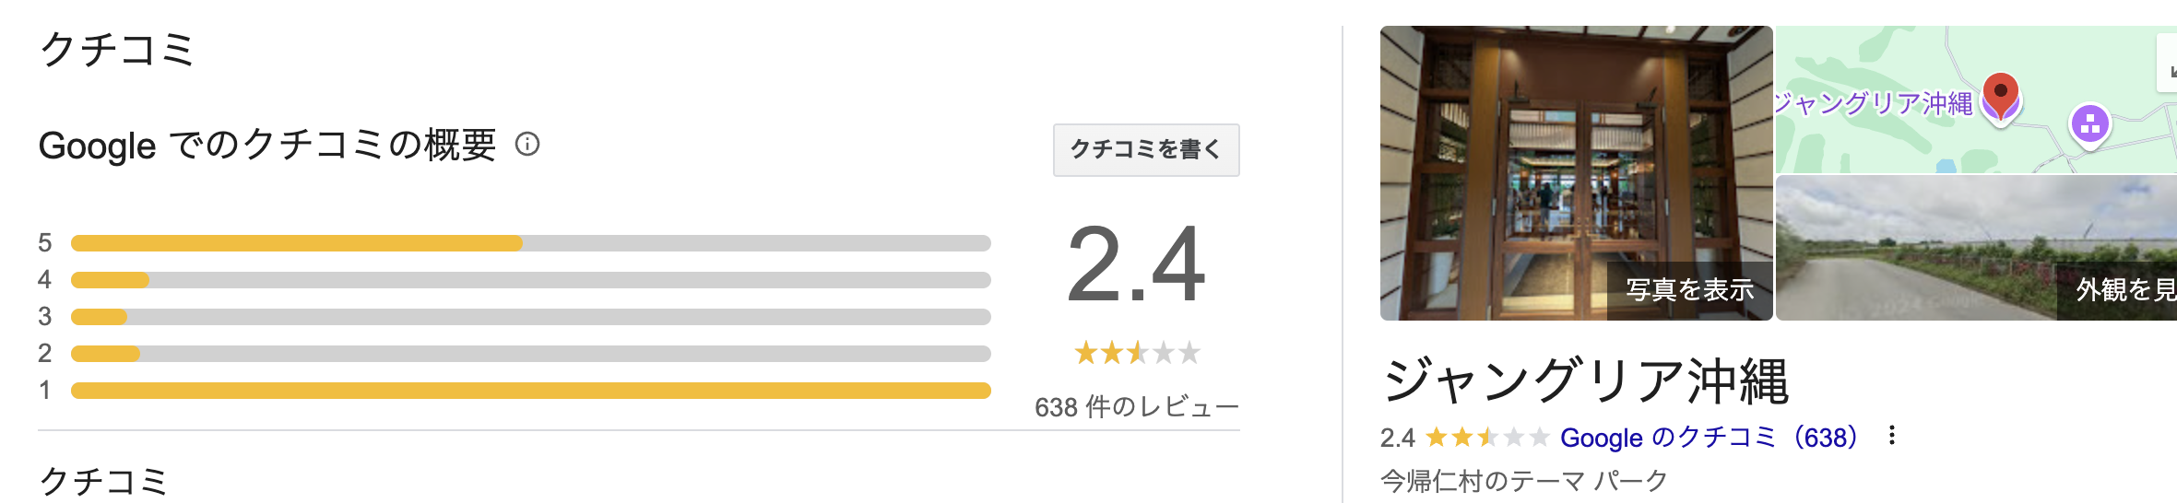The width and height of the screenshot is (2177, 503).
Task: Show reviews from the 1-star rating bar
Action: (x=530, y=391)
